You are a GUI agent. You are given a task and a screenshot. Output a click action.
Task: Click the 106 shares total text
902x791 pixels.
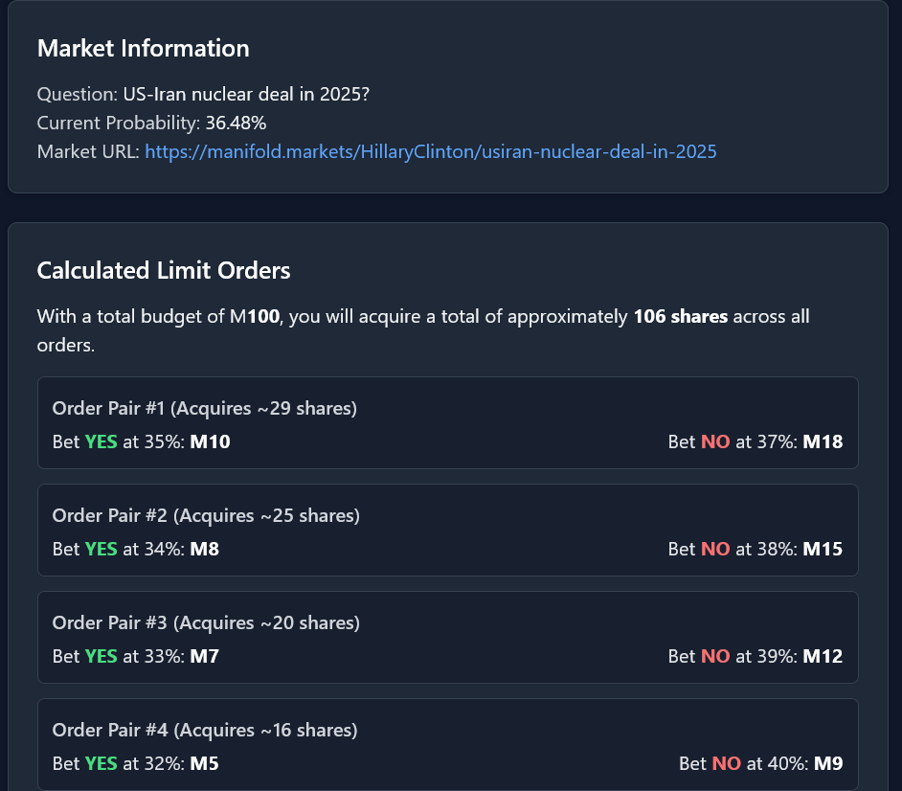coord(681,316)
